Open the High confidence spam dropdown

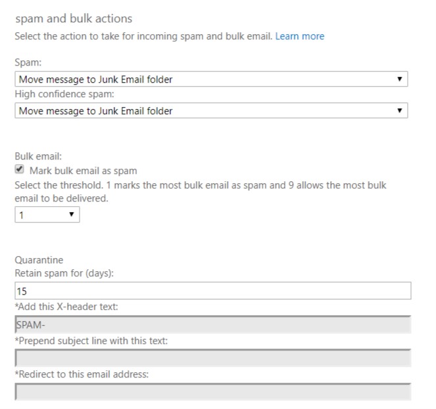(211, 110)
